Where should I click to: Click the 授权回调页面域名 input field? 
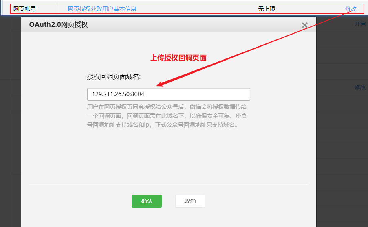pos(168,94)
